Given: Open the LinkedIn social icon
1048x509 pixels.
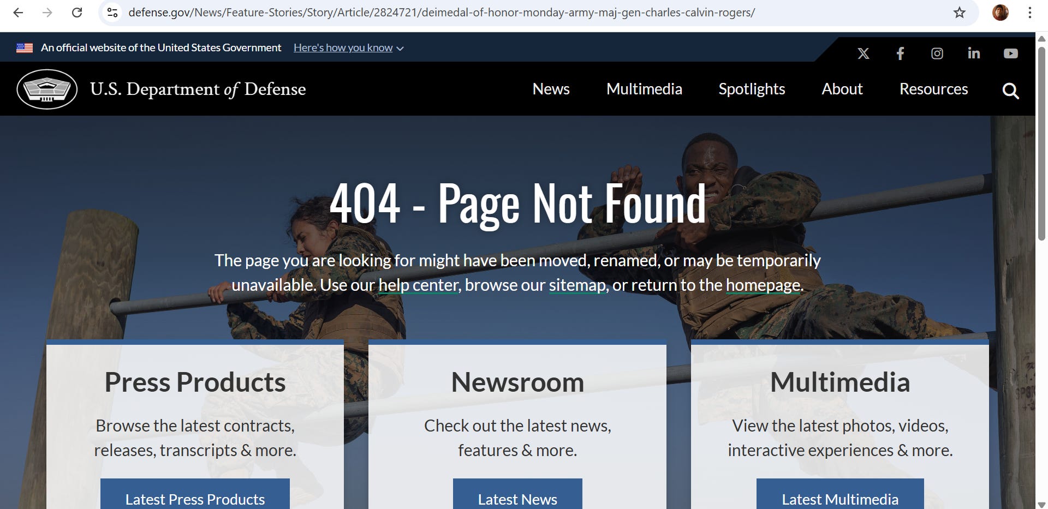Looking at the screenshot, I should 974,53.
